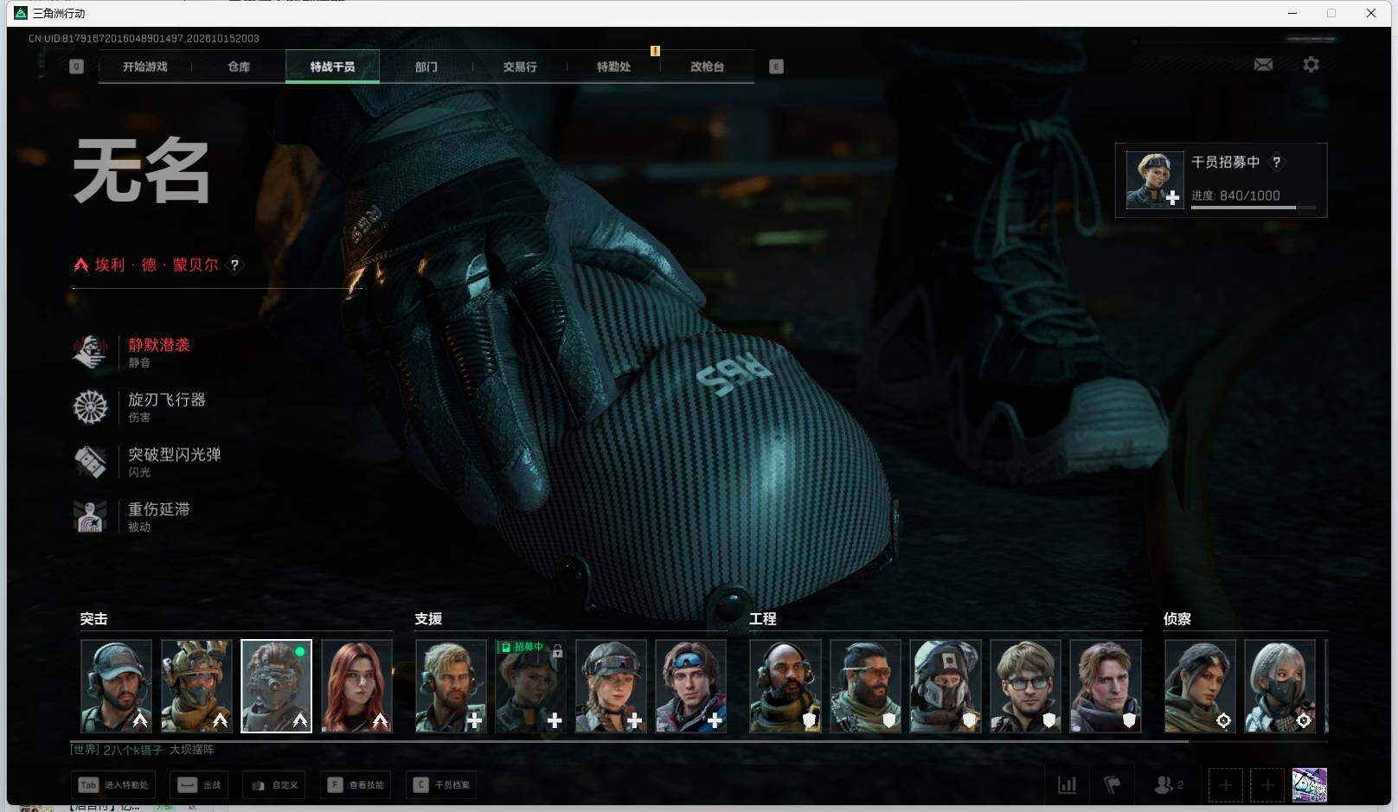Click the 查看技能 button
Screen dimensions: 1398x812
[355, 785]
